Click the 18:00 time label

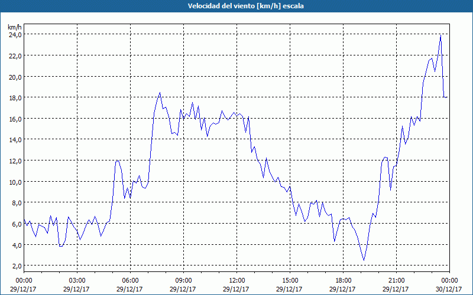click(343, 281)
